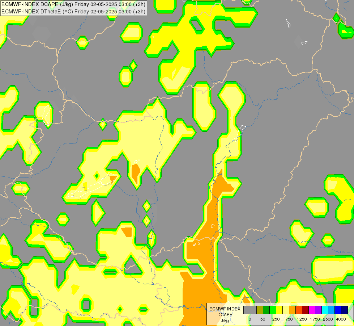The height and width of the screenshot is (326, 354).
Task: Pick the red-orange legend swatch
Action: point(299,310)
